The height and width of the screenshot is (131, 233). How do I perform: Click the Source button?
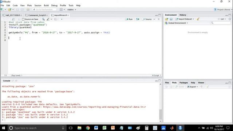(147, 19)
